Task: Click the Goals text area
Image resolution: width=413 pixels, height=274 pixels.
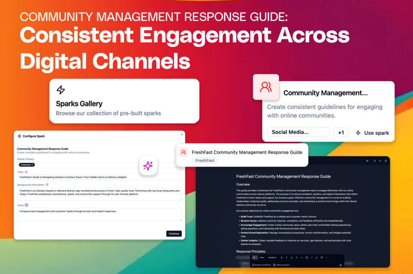Action: pyautogui.click(x=99, y=214)
